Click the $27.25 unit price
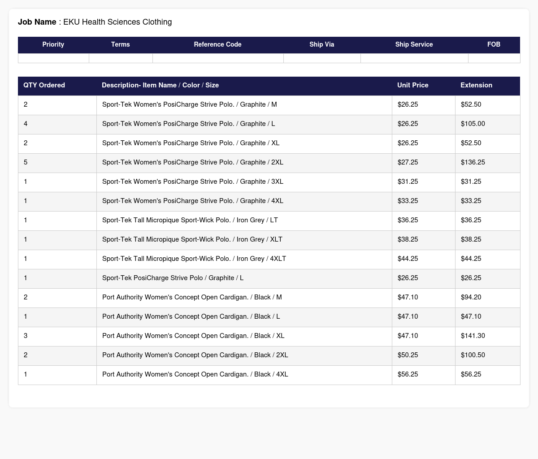The height and width of the screenshot is (459, 538). pos(408,162)
